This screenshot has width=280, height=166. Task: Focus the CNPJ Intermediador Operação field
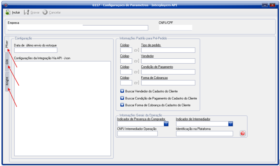coord(137,134)
